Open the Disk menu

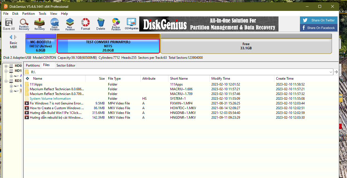point(15,13)
